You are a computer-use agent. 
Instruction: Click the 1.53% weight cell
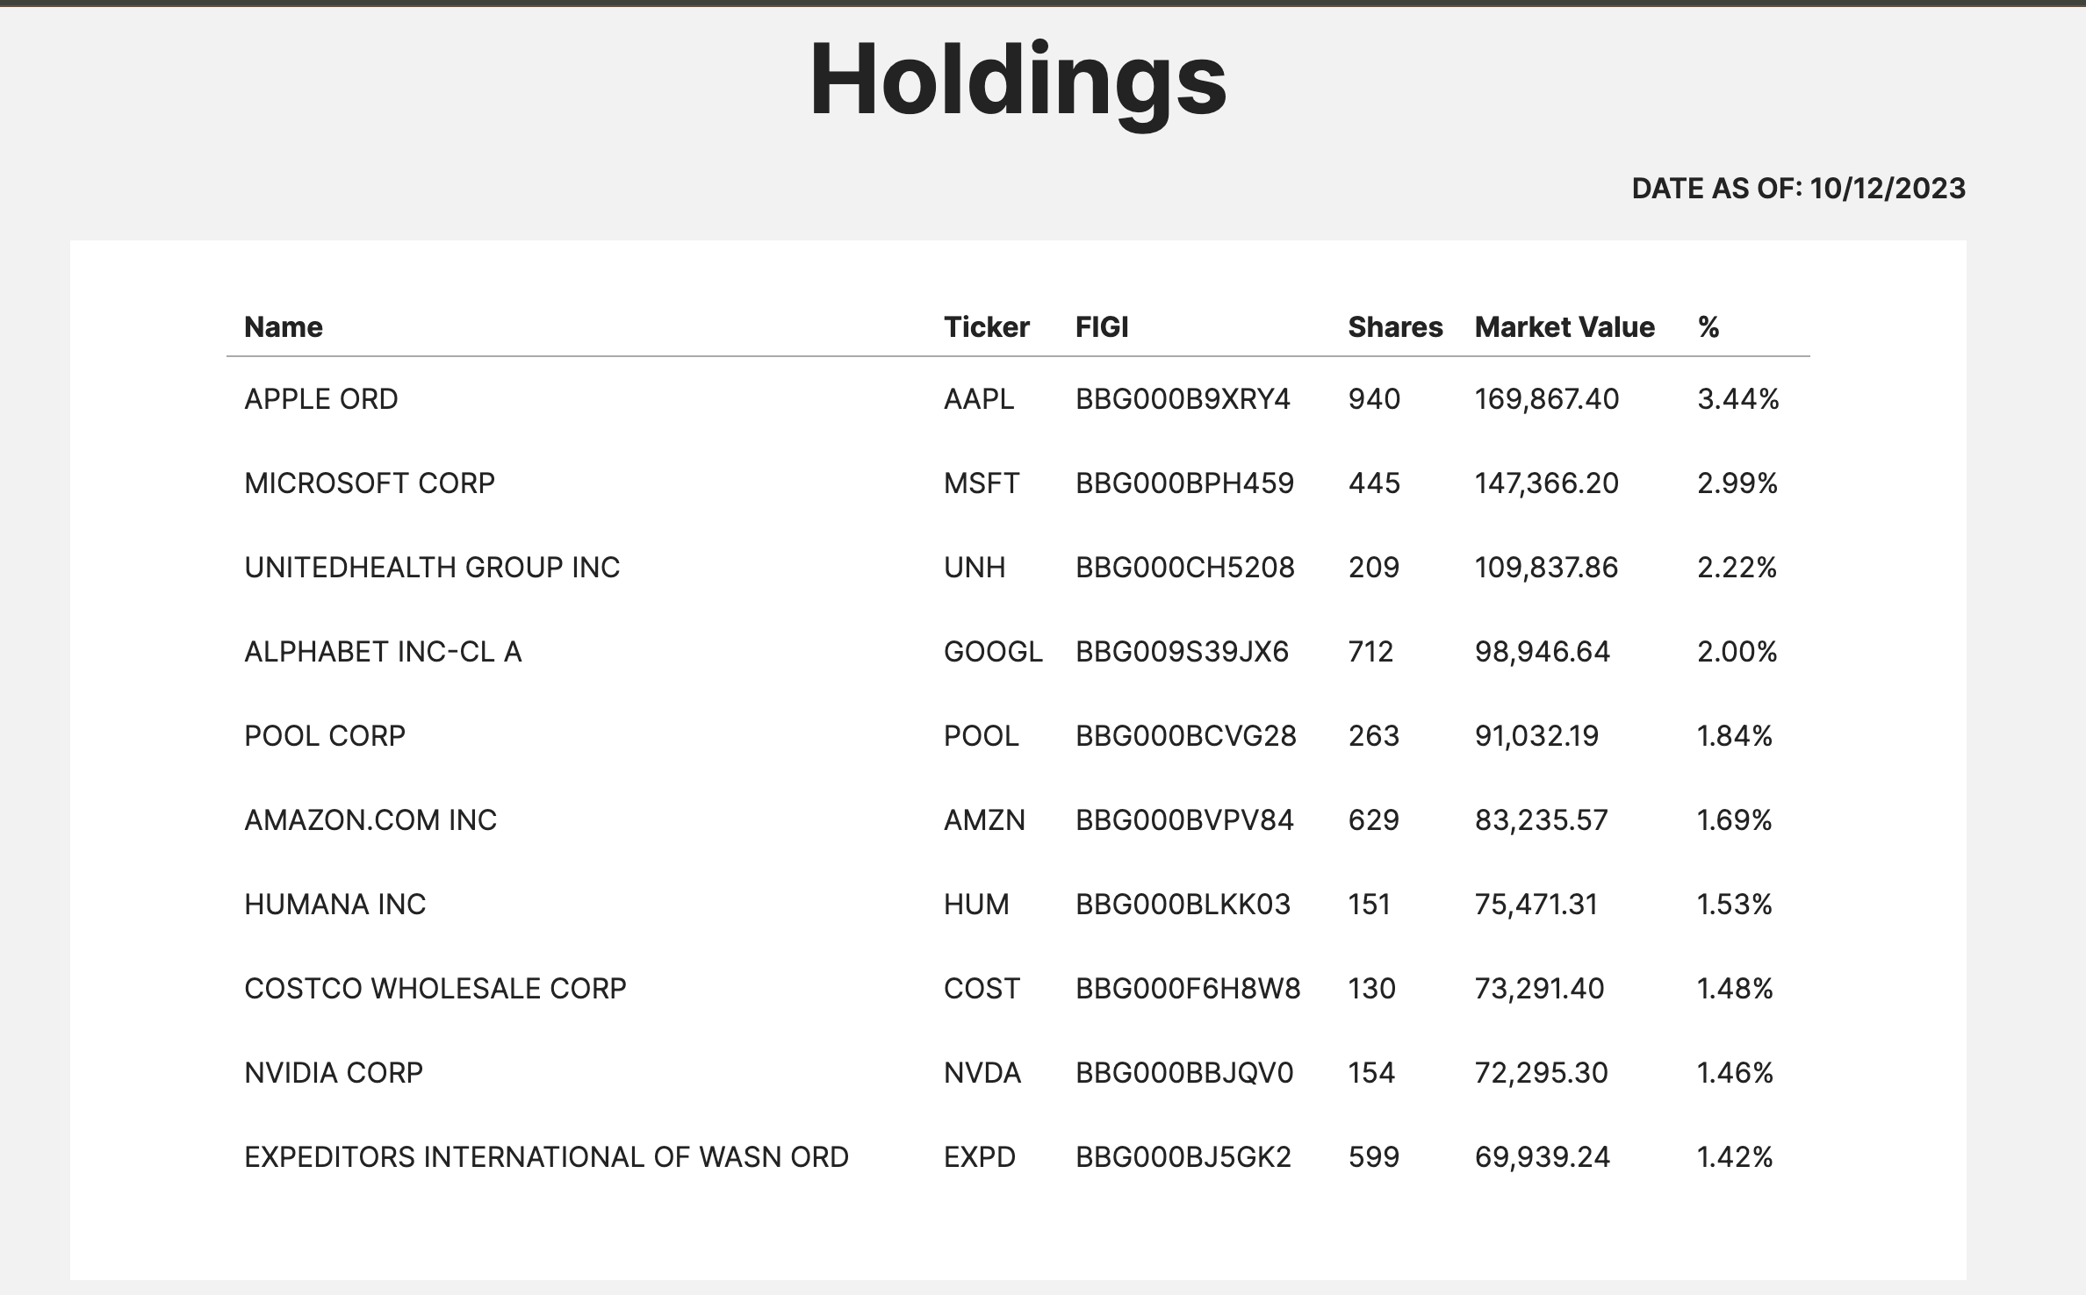pos(1735,905)
